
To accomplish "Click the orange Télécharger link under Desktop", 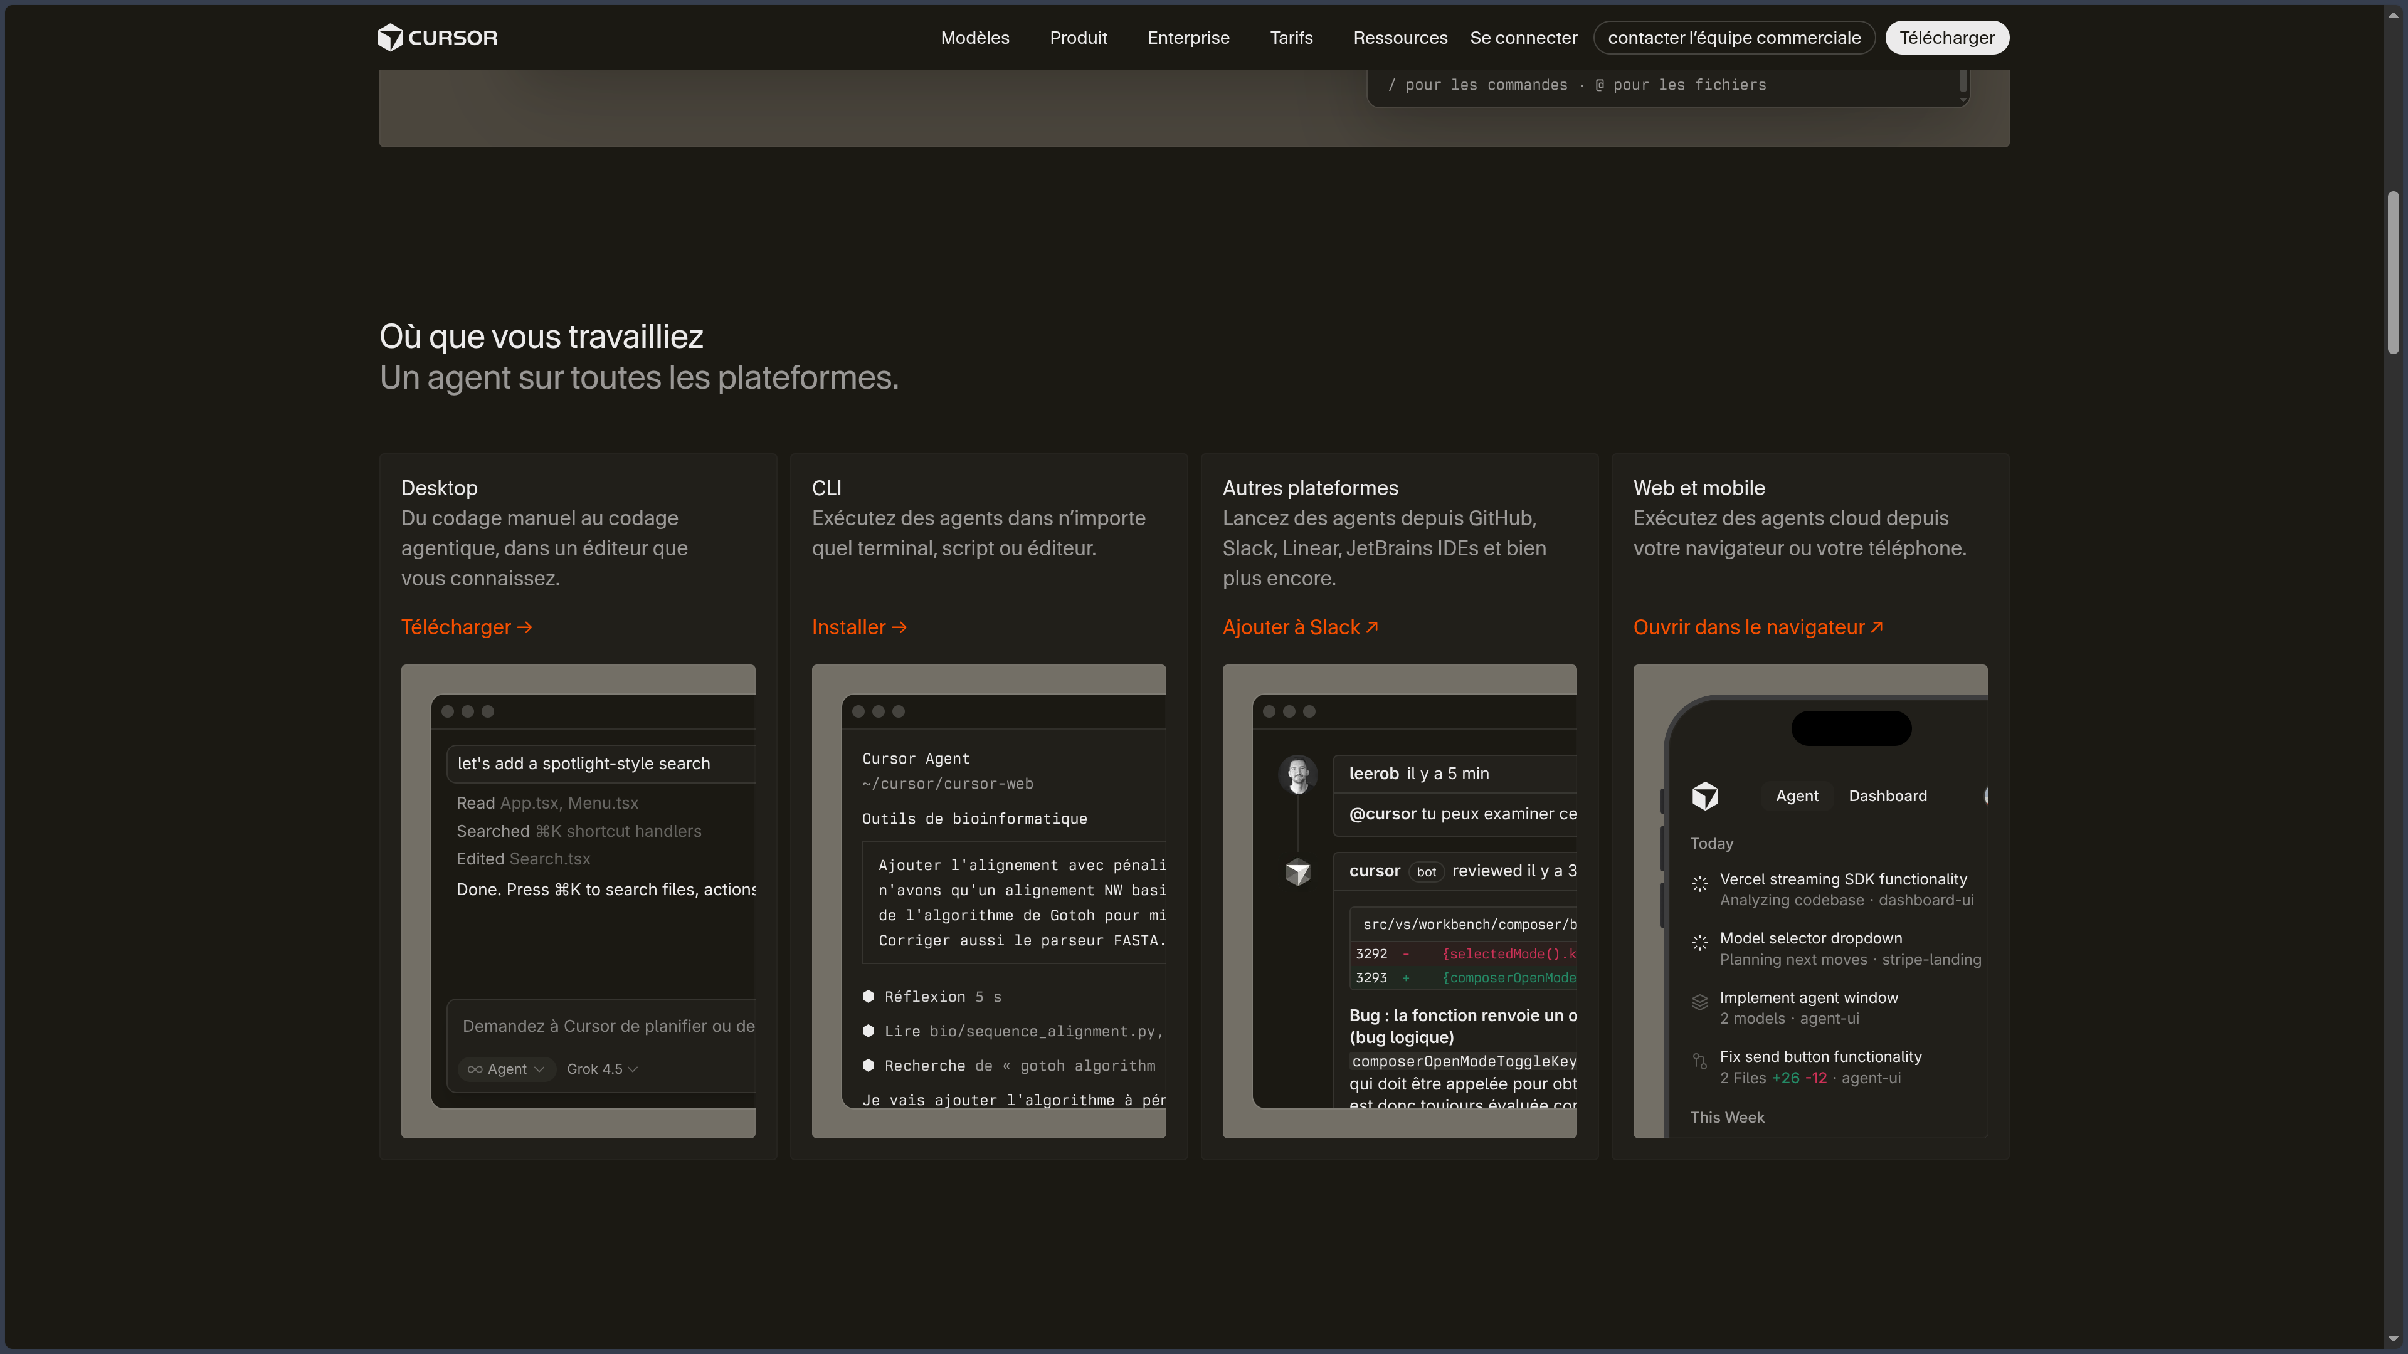I will coord(467,627).
